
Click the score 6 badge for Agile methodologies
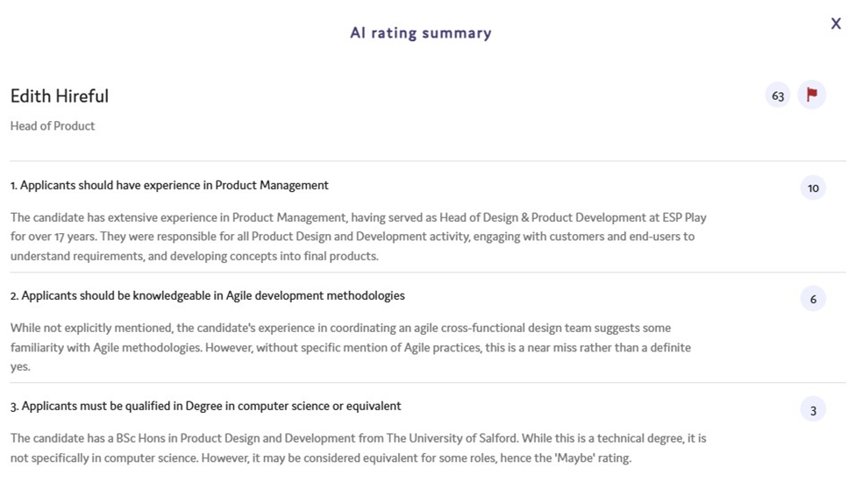click(813, 299)
